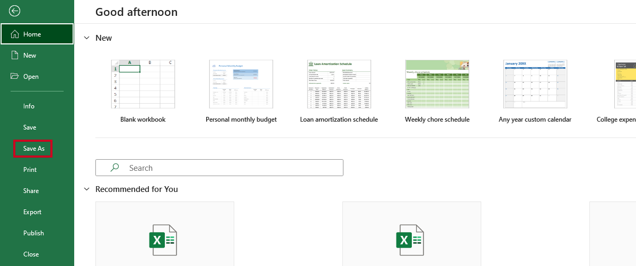636x266 pixels.
Task: Select the Loan amortization schedule template thumbnail
Action: pyautogui.click(x=339, y=84)
